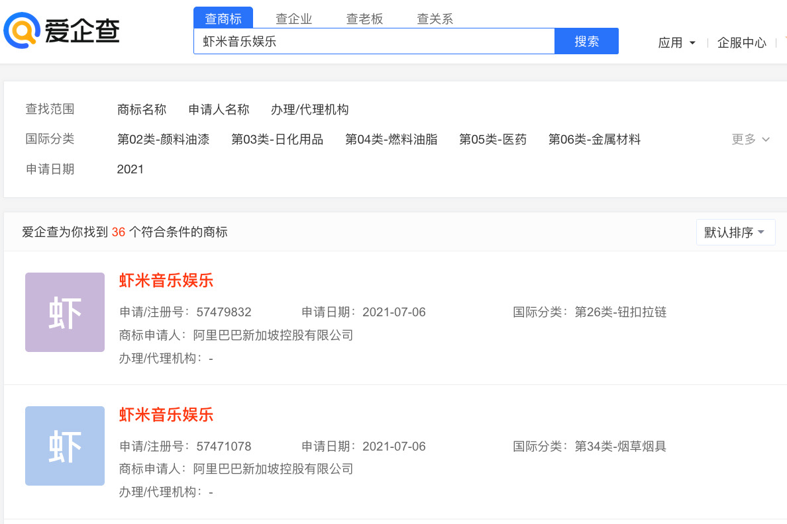Switch to the 查企业 tab

pyautogui.click(x=294, y=19)
